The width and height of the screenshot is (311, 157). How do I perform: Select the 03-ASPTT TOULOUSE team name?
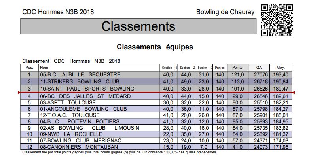tap(68, 103)
